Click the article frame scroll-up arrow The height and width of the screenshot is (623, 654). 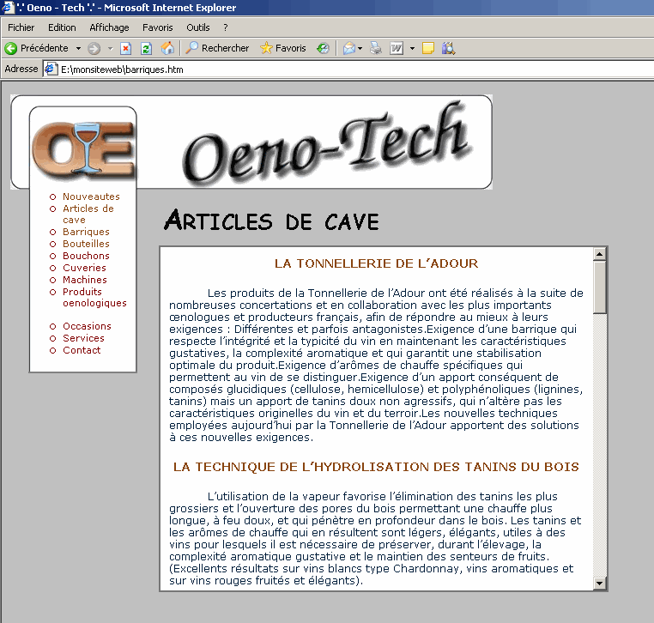click(600, 254)
